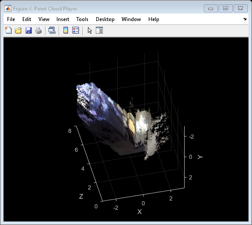Open the Desktop menu

pyautogui.click(x=105, y=19)
